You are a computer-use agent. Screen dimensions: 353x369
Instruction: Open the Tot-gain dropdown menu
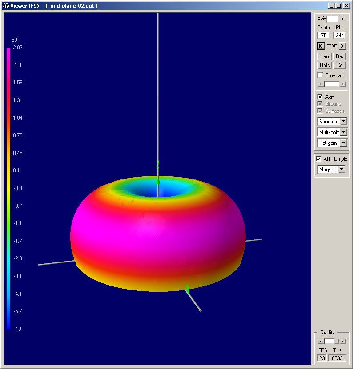pos(343,143)
